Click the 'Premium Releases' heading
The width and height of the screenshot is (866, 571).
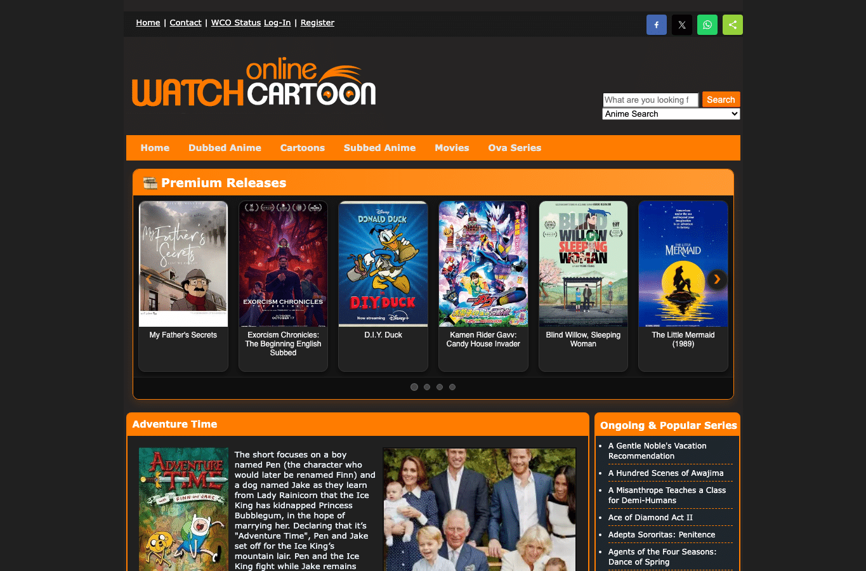click(x=223, y=183)
